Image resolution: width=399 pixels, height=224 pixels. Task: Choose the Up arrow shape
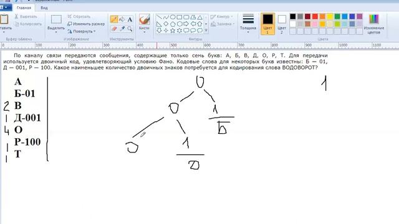click(199, 24)
